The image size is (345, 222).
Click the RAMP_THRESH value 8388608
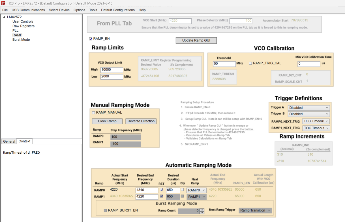pos(219,79)
